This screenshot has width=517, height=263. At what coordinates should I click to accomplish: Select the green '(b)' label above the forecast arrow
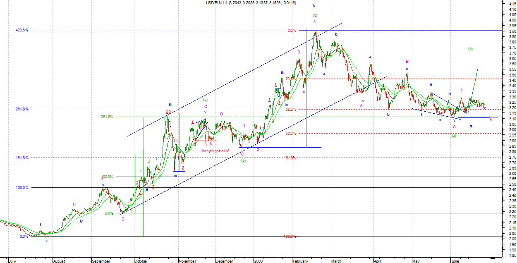pos(470,49)
